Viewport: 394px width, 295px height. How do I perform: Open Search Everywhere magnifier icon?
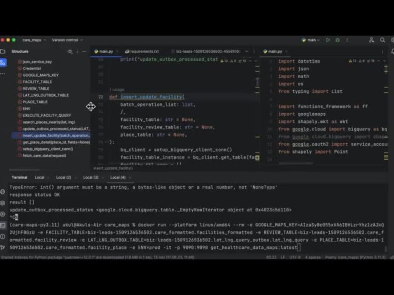(382, 40)
